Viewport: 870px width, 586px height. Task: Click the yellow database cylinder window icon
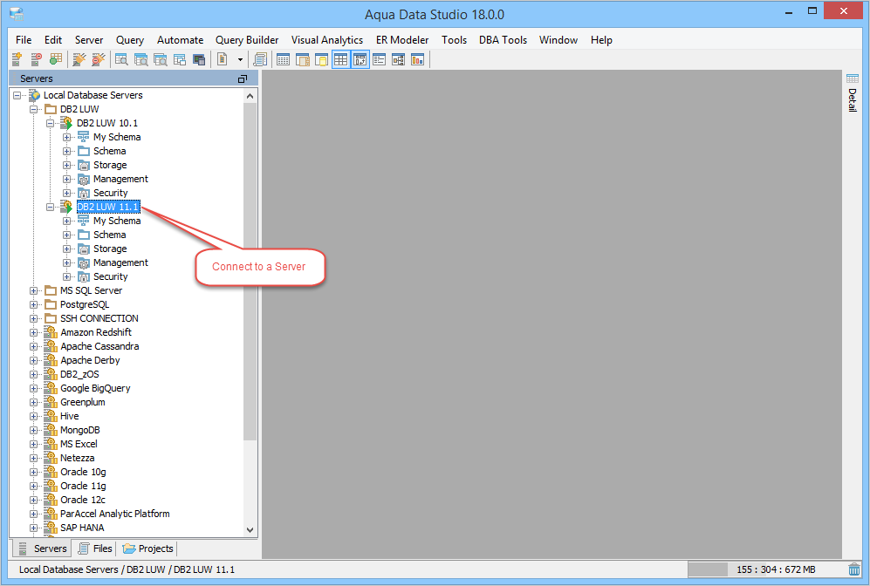tap(321, 59)
